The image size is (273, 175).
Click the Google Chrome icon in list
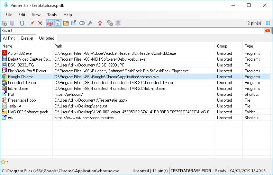click(4, 76)
